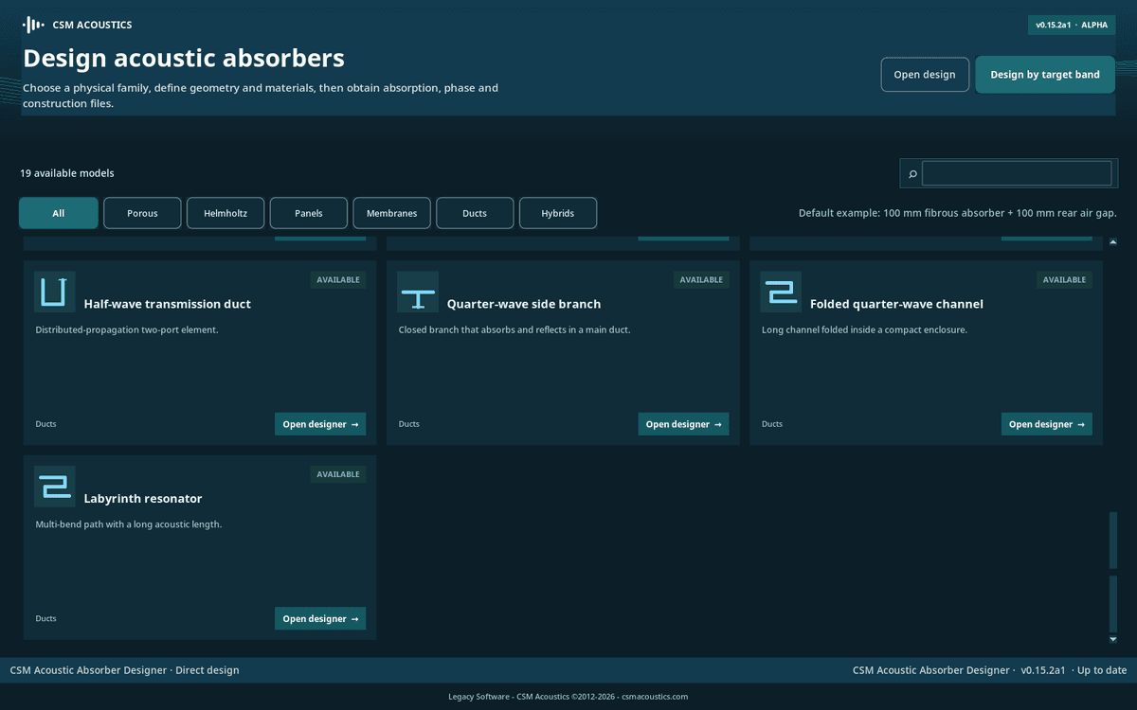This screenshot has height=710, width=1137.
Task: Click the 'Closed branch that absorbs' description
Action: tap(514, 330)
